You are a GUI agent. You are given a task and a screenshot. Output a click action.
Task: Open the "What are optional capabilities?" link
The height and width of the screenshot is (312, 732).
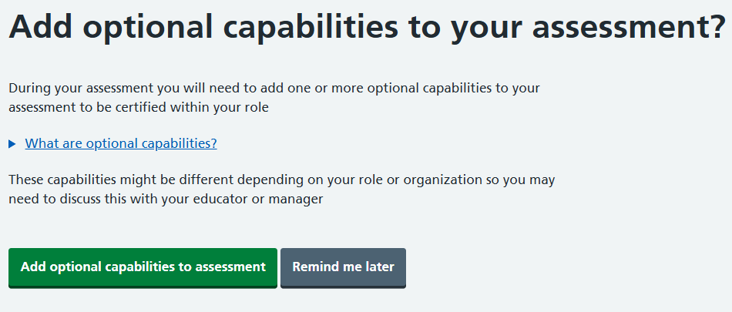pyautogui.click(x=121, y=144)
